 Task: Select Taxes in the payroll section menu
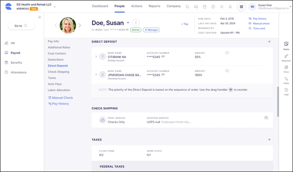point(52,78)
